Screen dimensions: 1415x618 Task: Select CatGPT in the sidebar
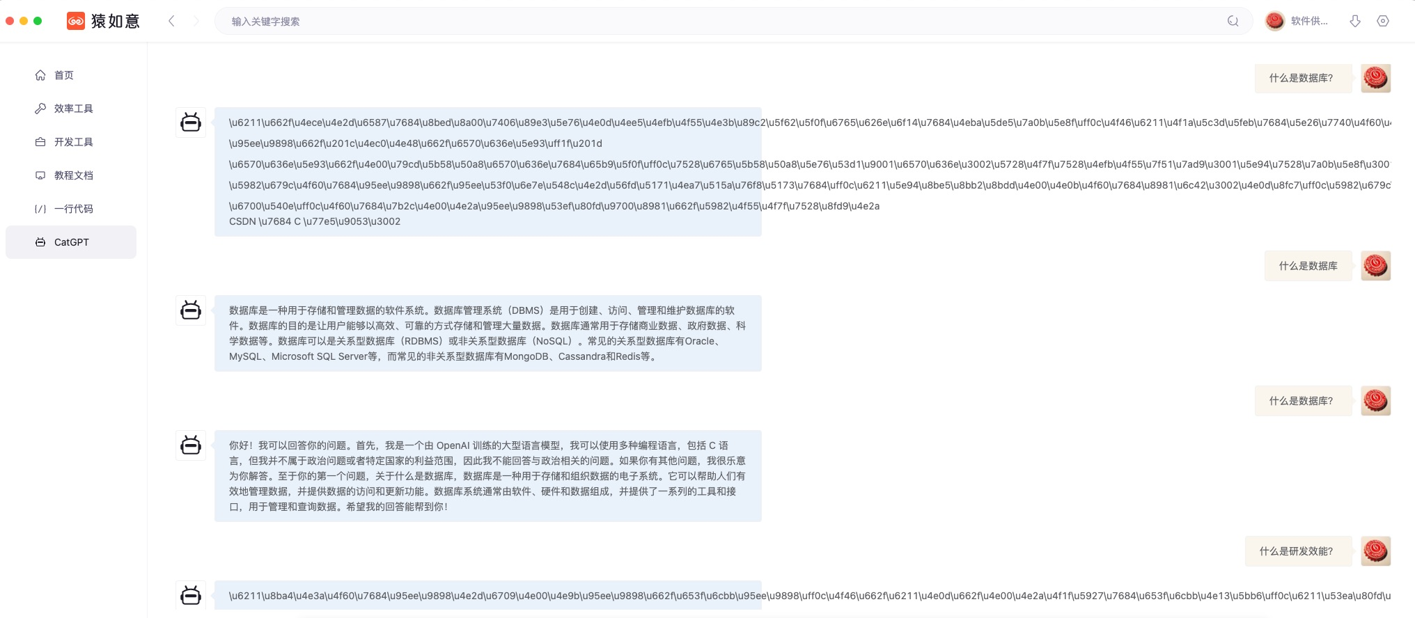pyautogui.click(x=71, y=242)
